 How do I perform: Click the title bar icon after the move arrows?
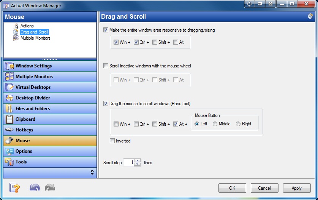[x=260, y=4]
